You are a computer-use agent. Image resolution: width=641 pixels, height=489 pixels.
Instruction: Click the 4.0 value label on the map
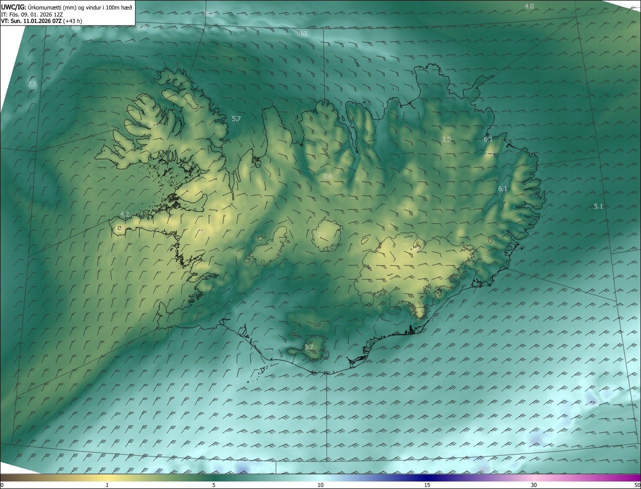tap(529, 6)
